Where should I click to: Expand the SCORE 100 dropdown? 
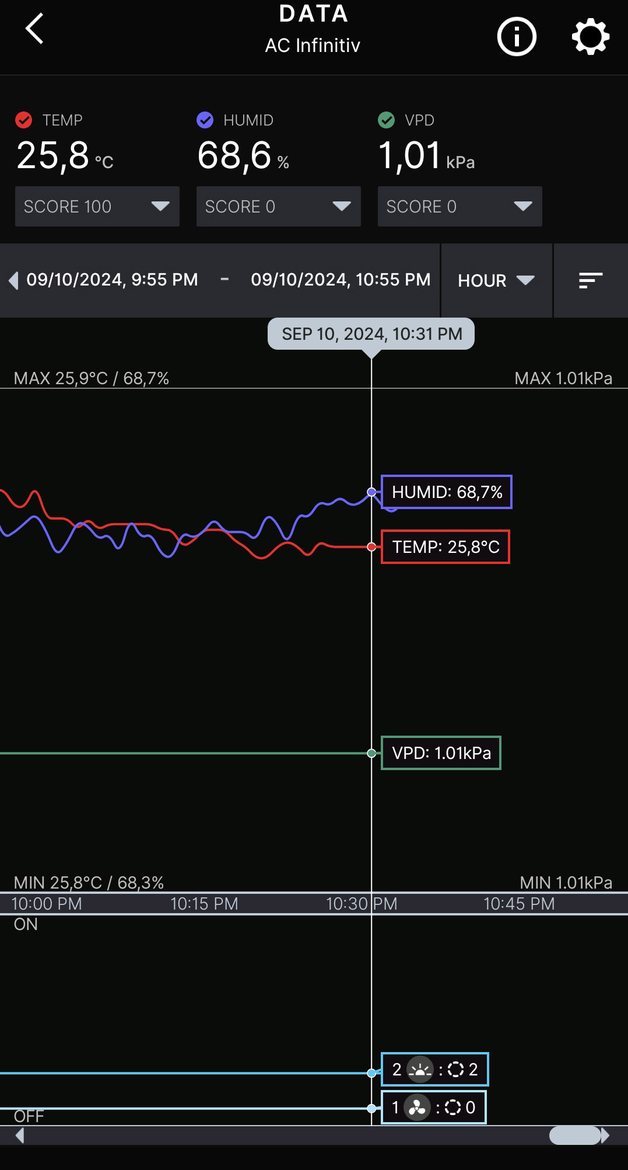pyautogui.click(x=97, y=207)
